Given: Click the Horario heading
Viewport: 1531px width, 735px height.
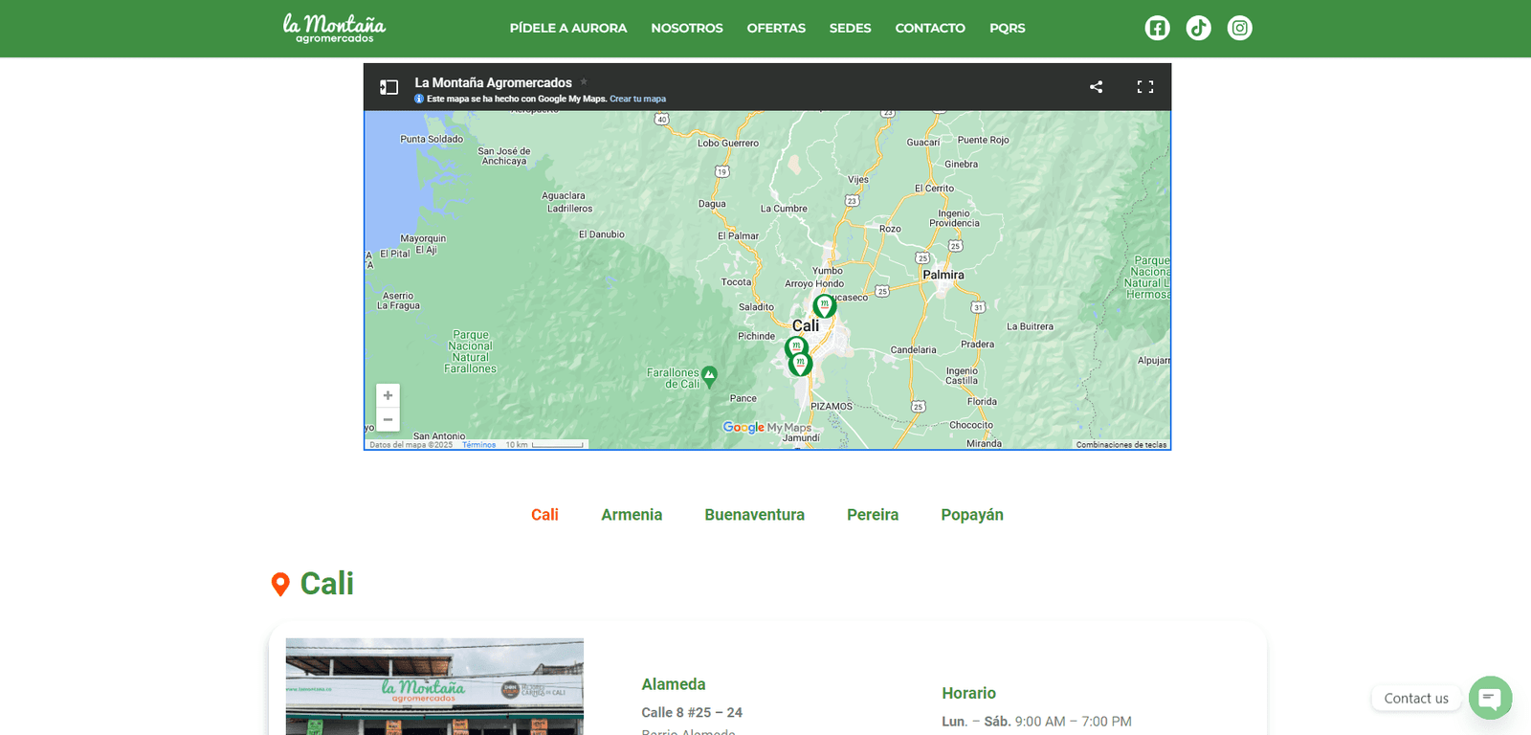Looking at the screenshot, I should tap(968, 693).
